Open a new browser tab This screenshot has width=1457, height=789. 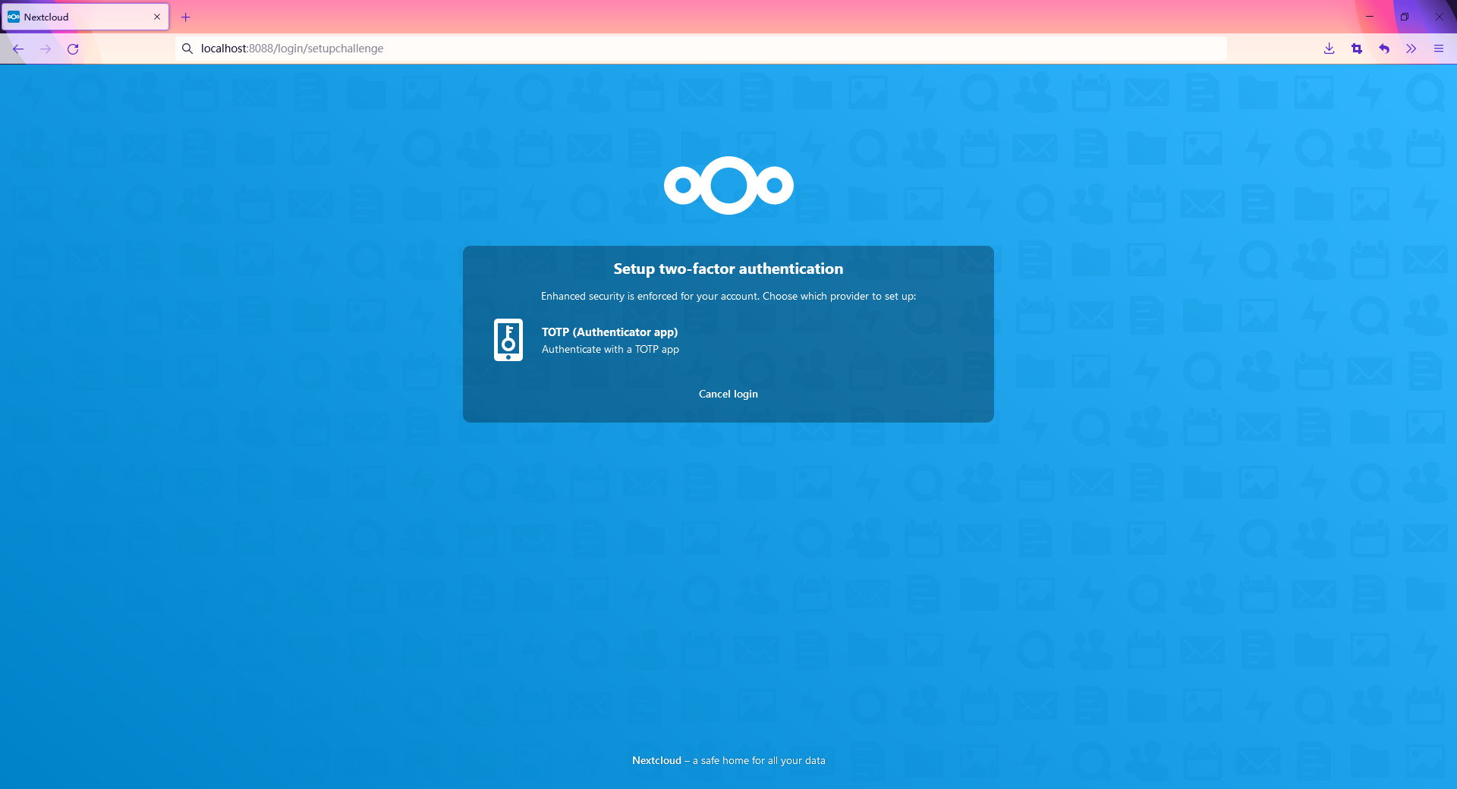185,17
